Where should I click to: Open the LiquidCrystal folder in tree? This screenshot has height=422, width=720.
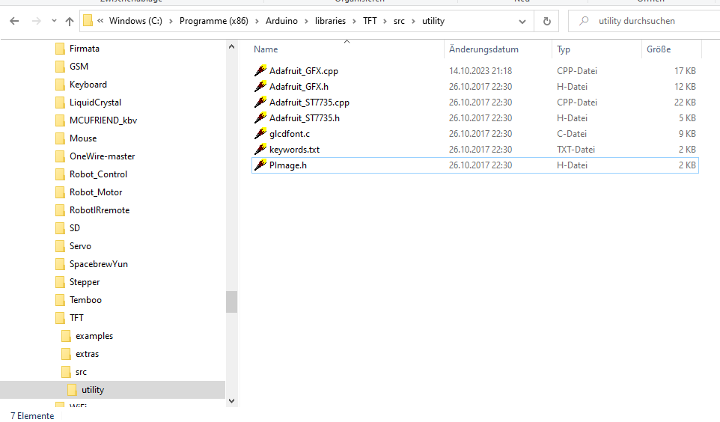(x=95, y=103)
